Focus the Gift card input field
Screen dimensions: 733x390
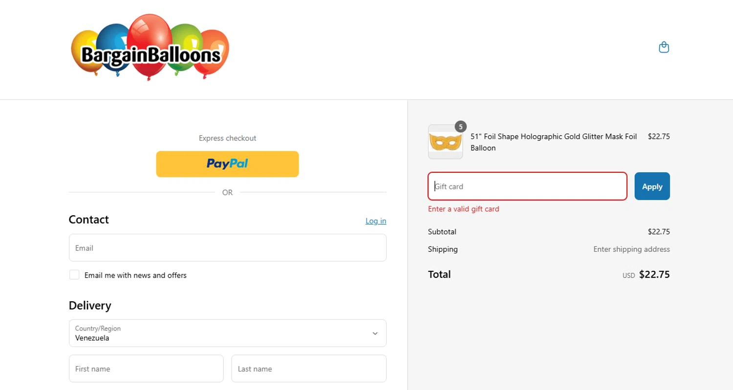click(x=527, y=186)
